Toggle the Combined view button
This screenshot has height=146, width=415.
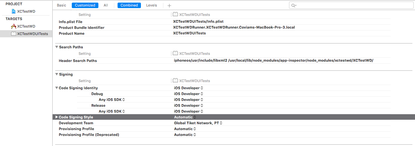(129, 5)
